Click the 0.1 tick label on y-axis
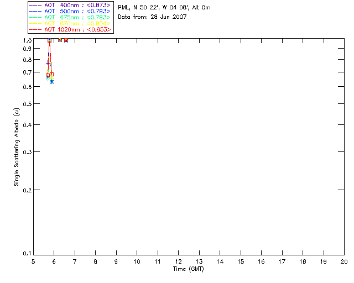The height and width of the screenshot is (283, 354). [x=27, y=254]
